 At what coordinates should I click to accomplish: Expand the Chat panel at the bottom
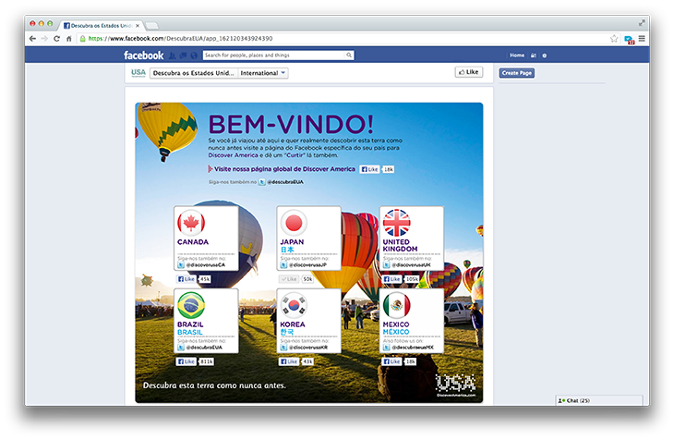600,399
